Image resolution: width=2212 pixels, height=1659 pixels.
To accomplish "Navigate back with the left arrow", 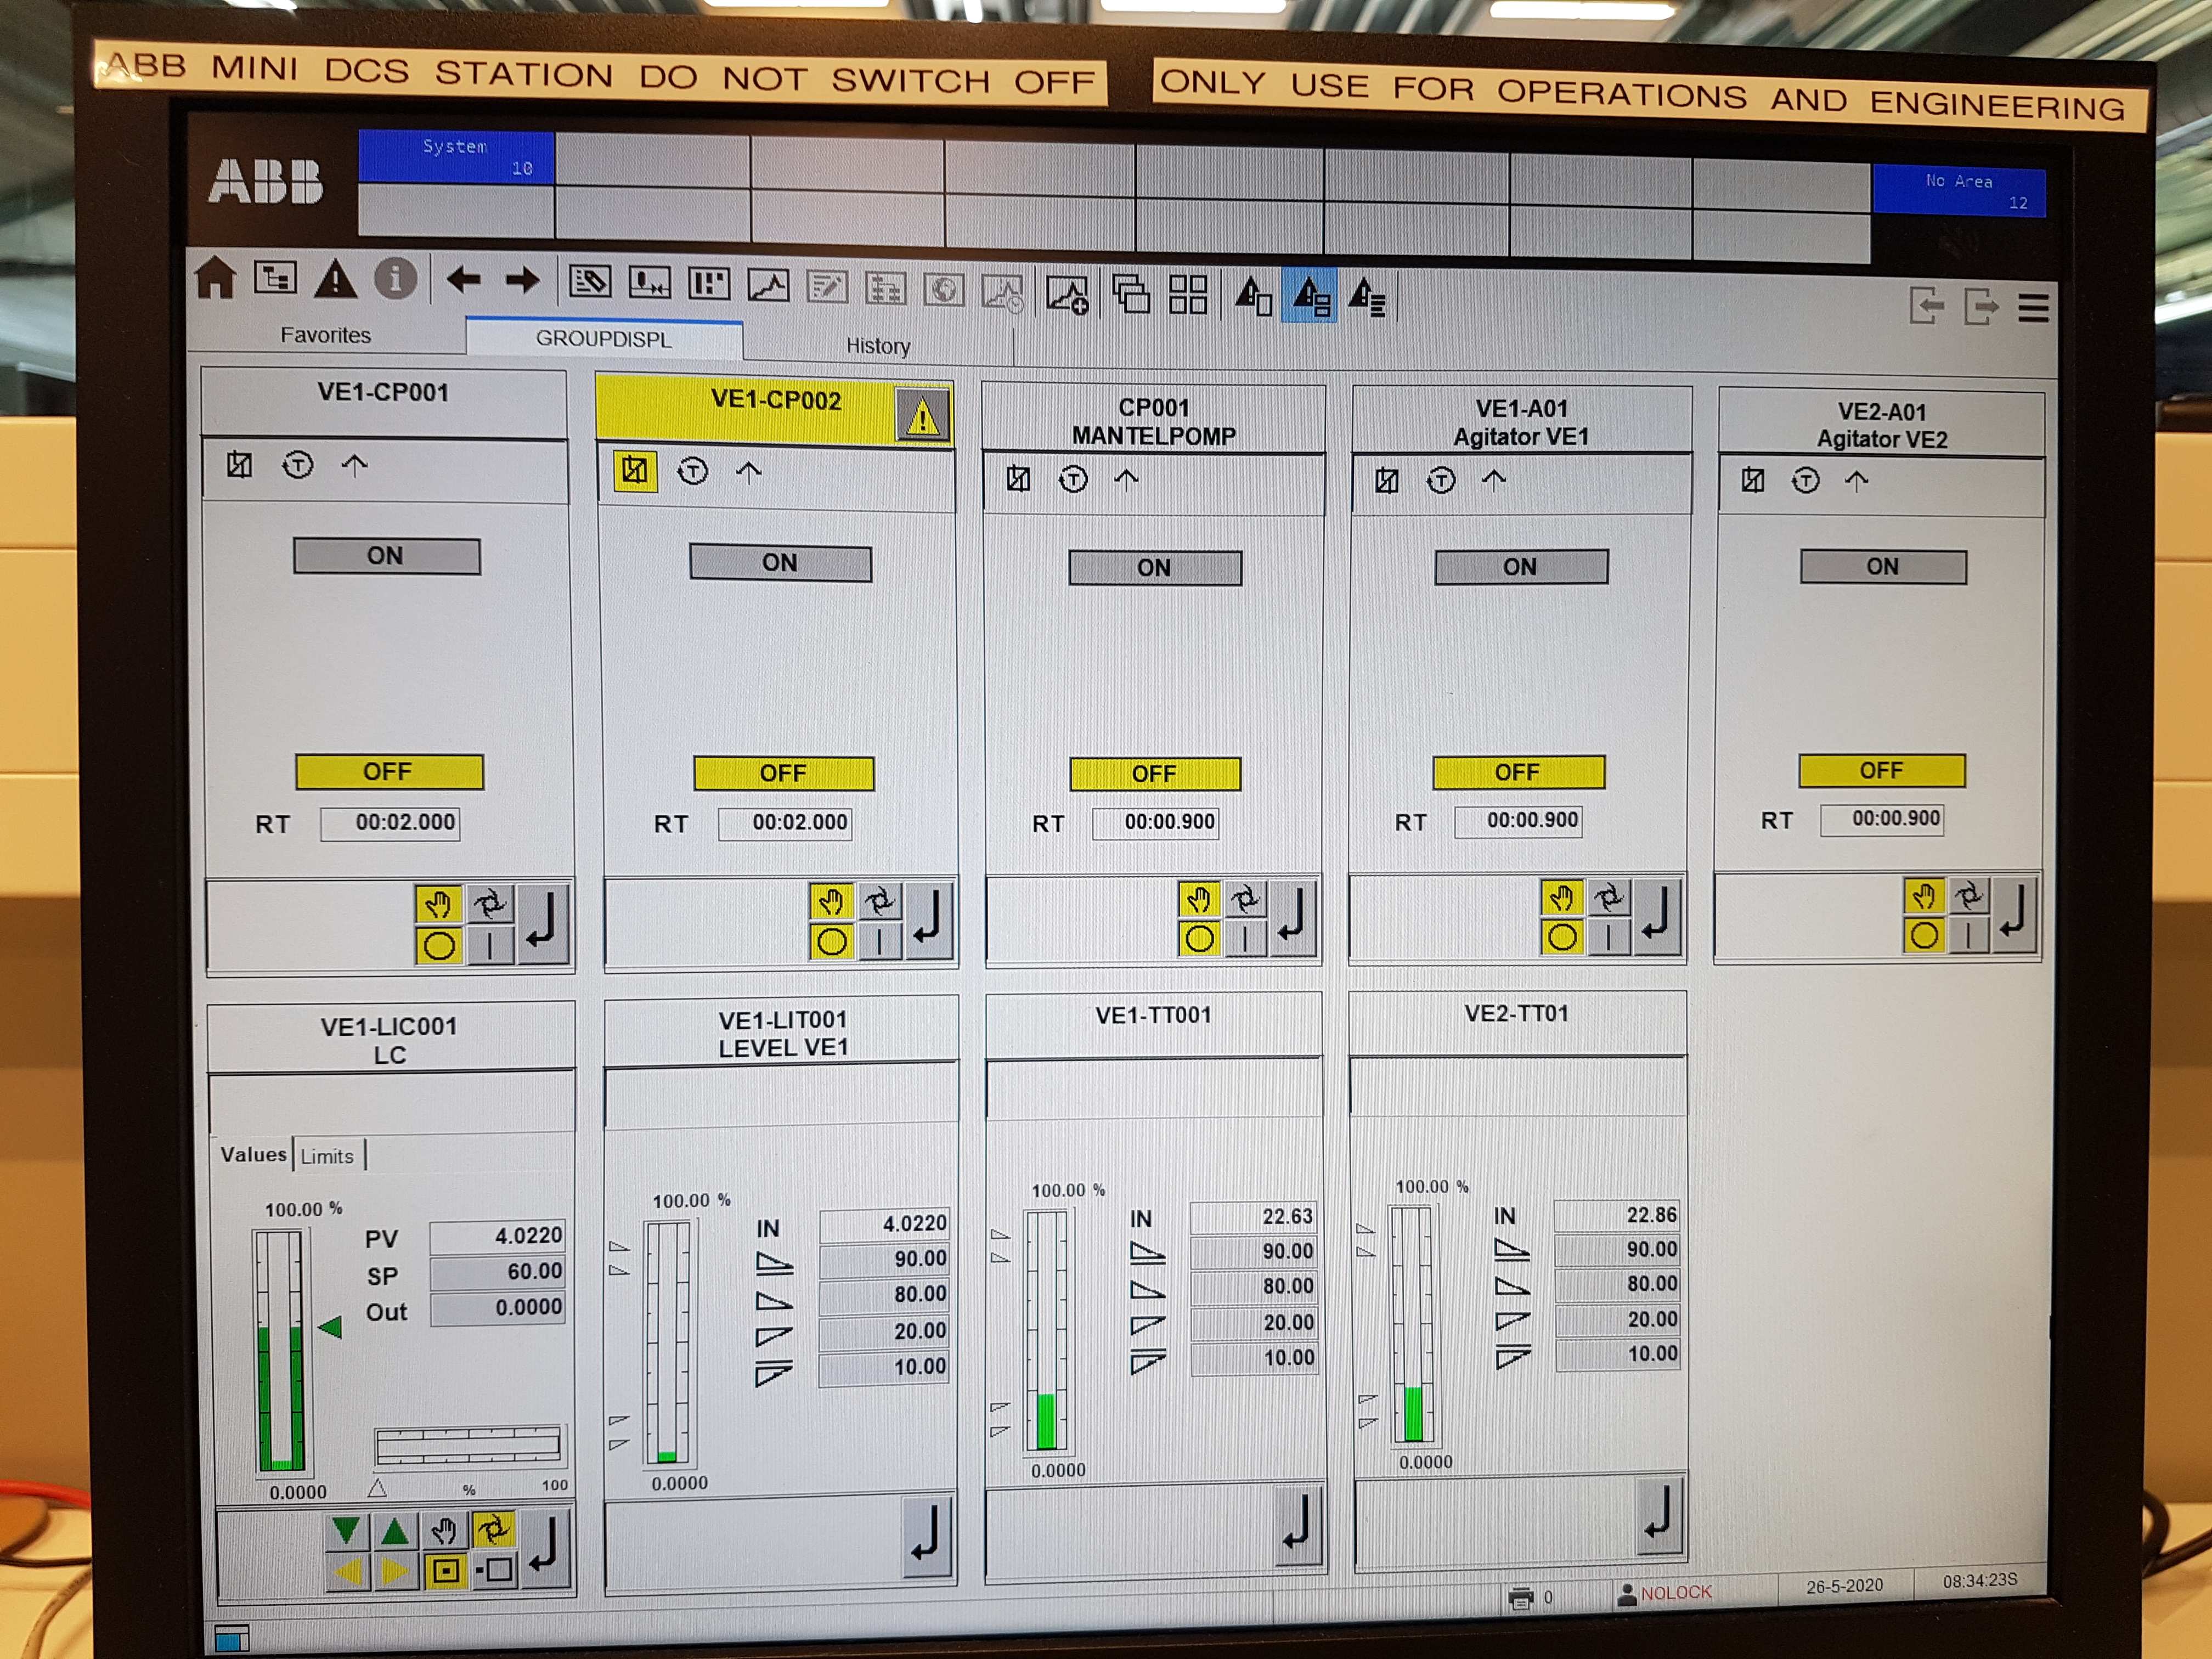I will [x=464, y=280].
